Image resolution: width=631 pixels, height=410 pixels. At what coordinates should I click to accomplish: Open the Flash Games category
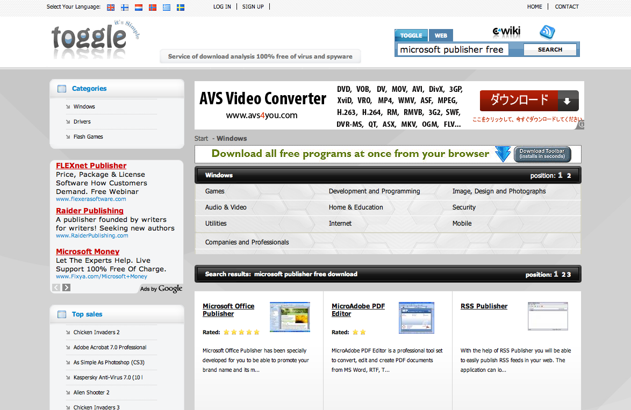click(x=88, y=137)
